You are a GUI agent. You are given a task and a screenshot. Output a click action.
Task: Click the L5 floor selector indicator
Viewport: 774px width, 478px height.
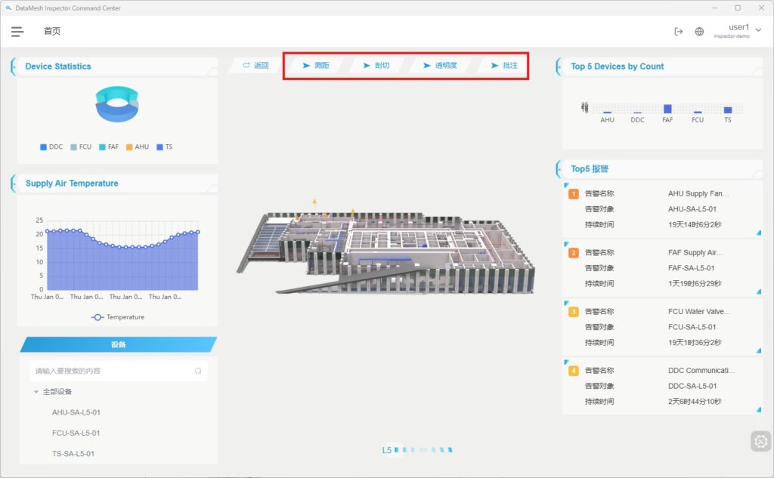point(387,450)
